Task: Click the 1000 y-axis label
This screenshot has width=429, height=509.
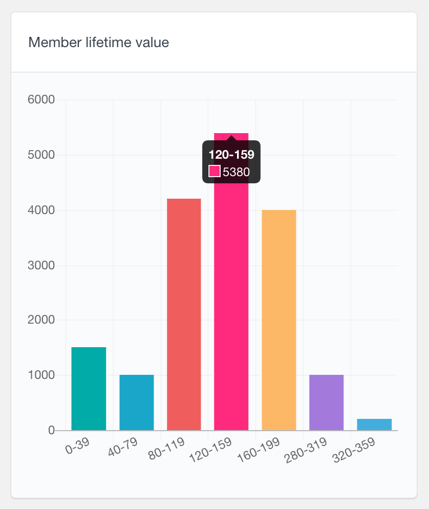Action: [x=41, y=375]
